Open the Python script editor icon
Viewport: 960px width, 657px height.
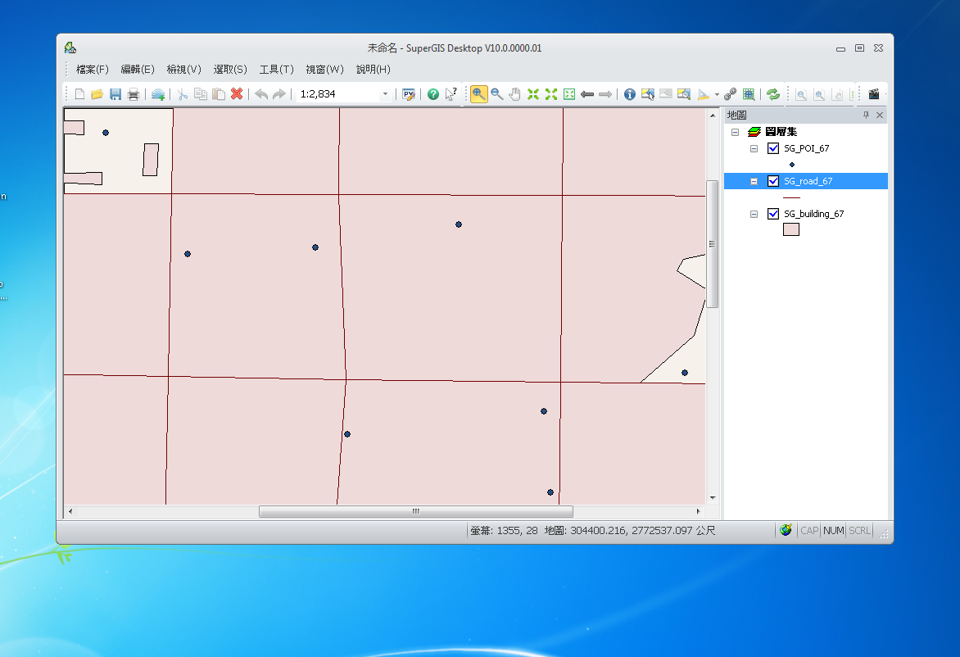(409, 94)
